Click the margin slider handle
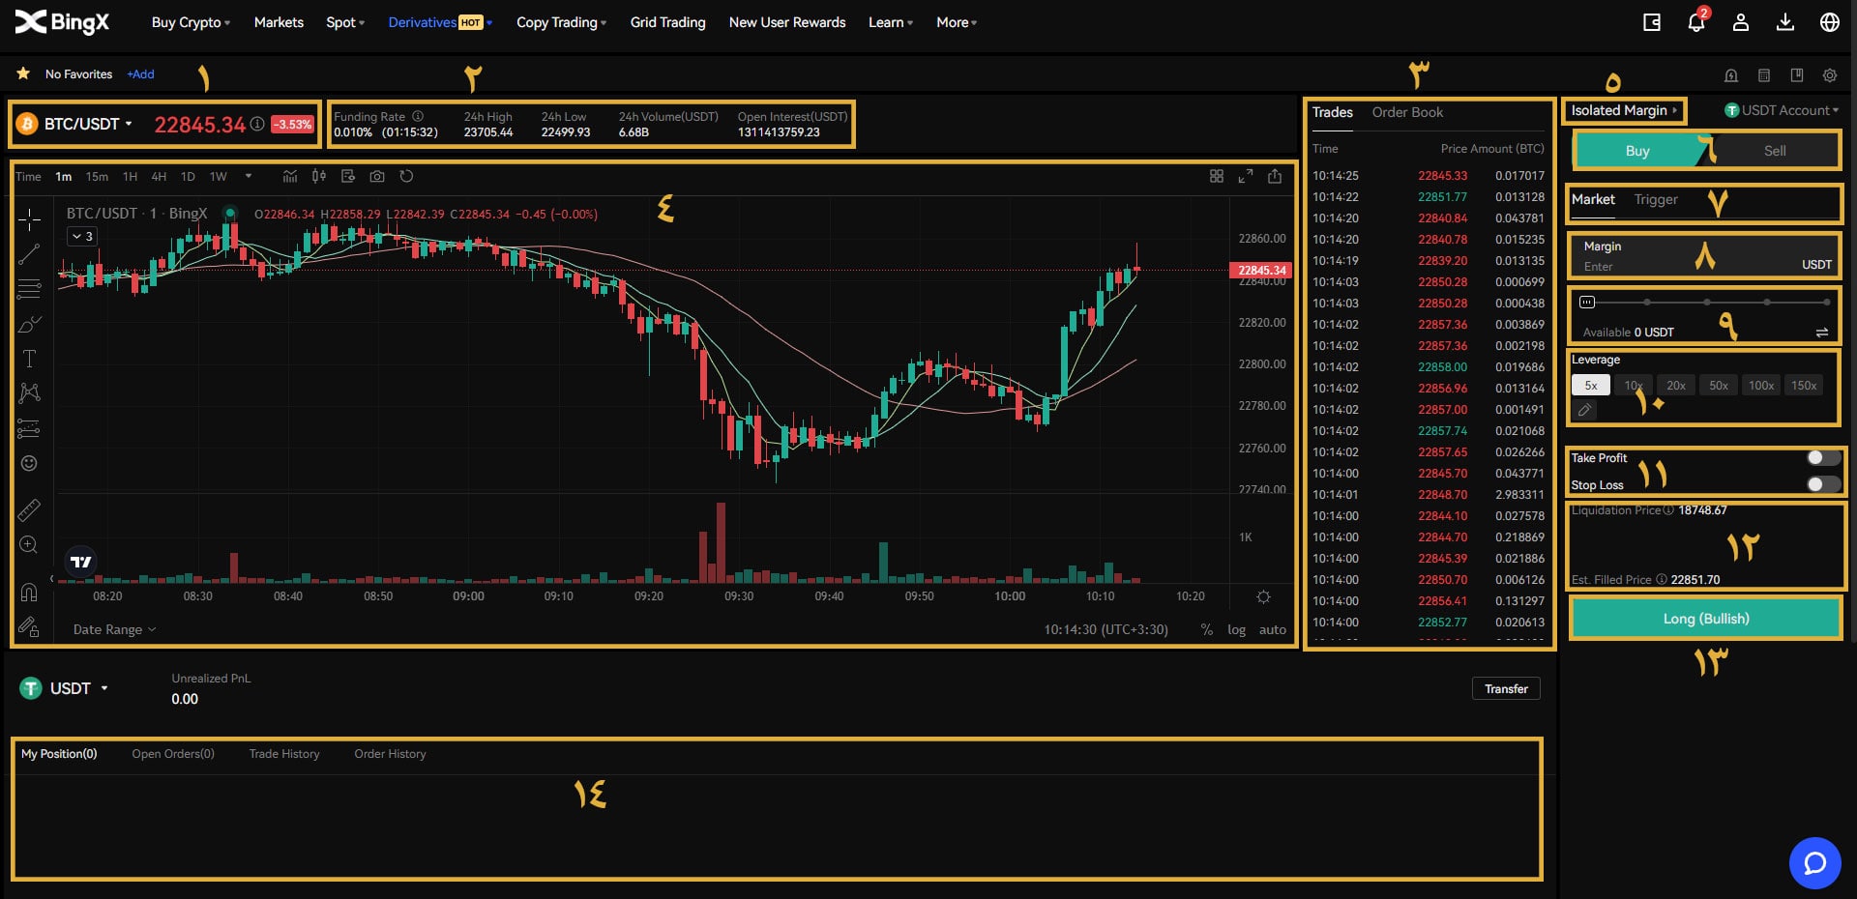 coord(1586,303)
